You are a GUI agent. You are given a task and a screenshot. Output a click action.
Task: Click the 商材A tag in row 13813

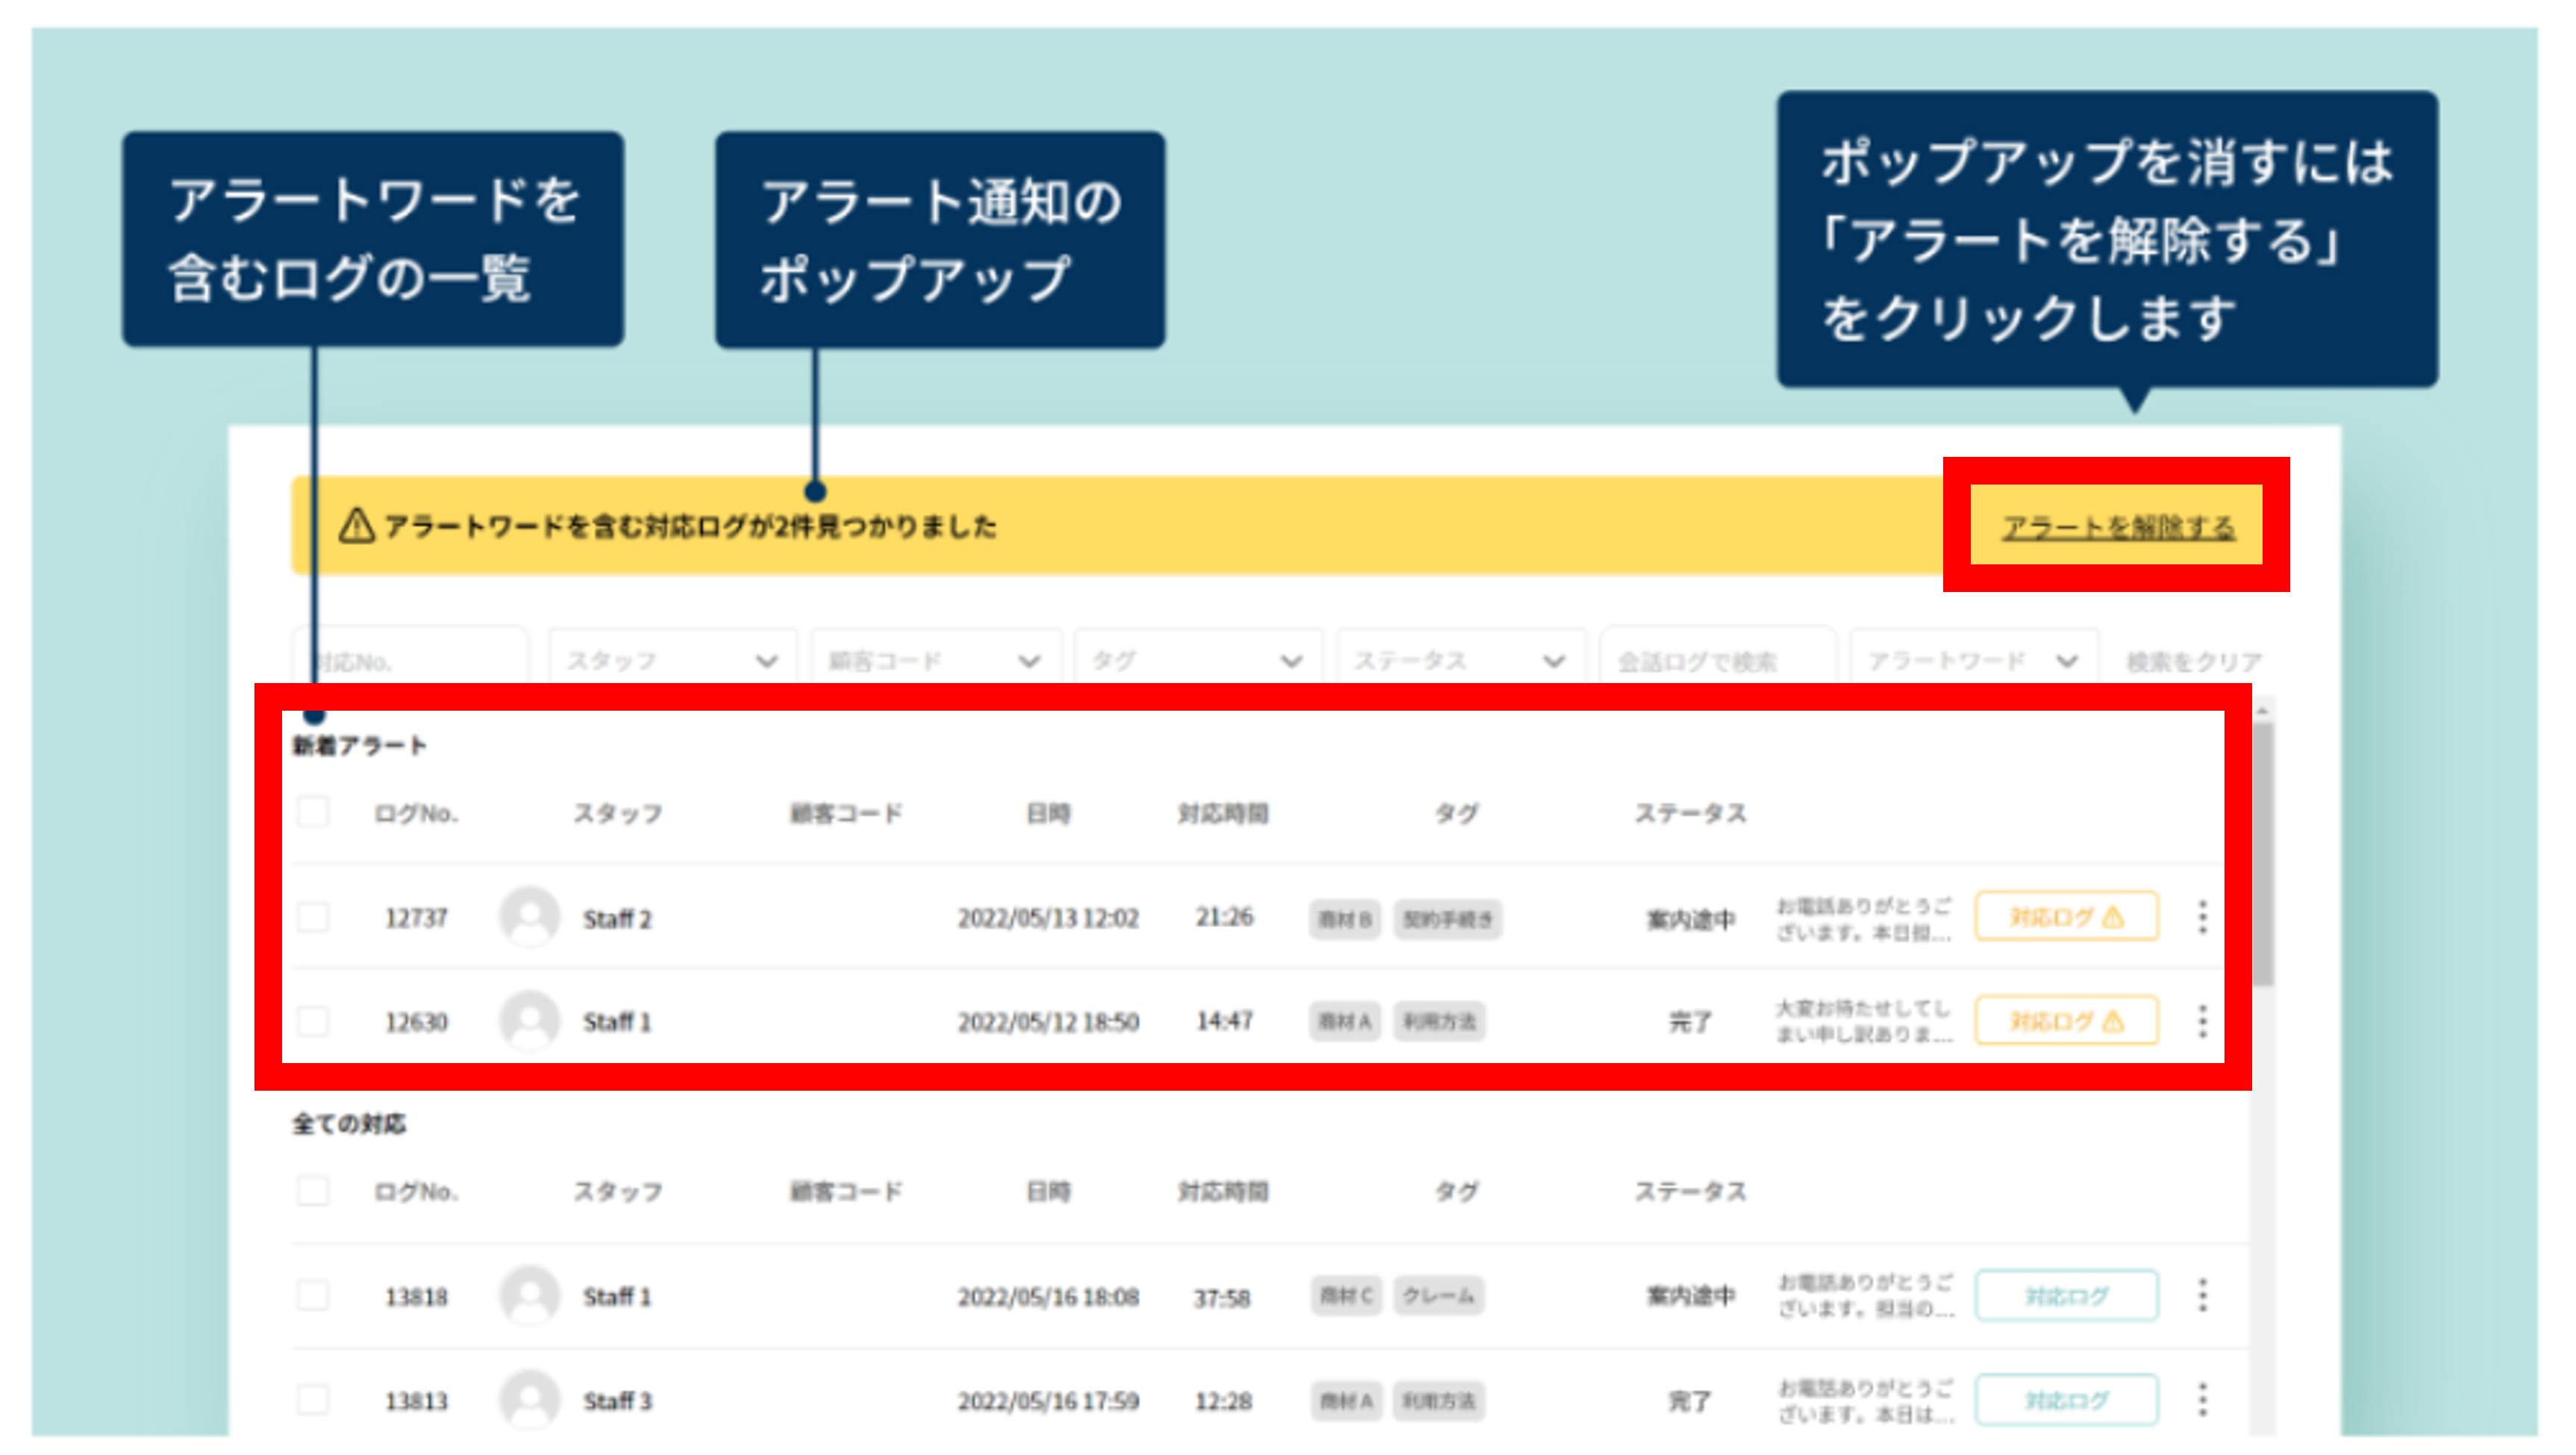click(1346, 1400)
